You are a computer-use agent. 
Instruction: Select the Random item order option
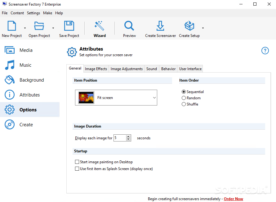click(184, 98)
